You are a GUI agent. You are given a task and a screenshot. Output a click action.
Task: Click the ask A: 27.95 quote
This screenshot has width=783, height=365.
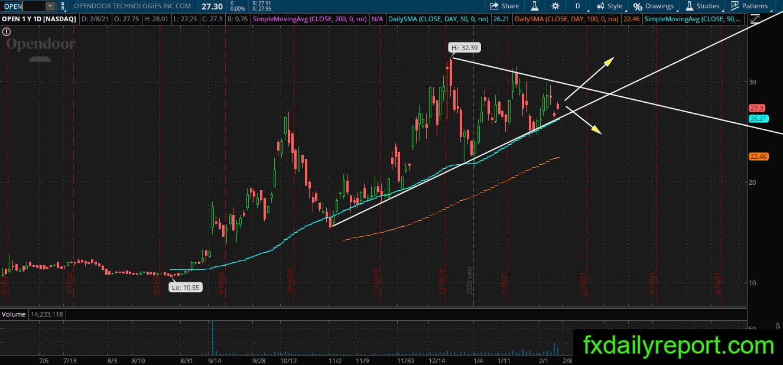pos(261,9)
